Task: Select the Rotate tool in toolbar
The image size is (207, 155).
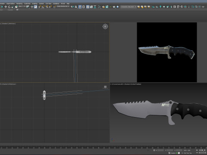Action: [x=9, y=7]
